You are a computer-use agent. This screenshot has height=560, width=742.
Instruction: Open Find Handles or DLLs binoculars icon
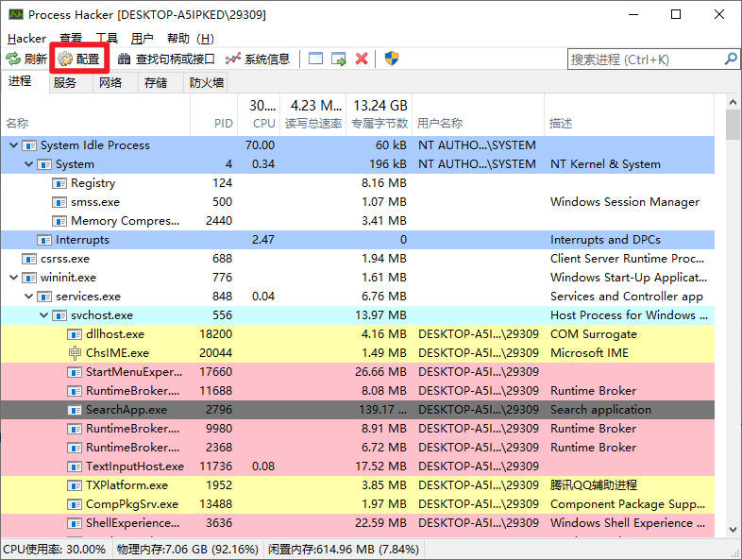coord(125,59)
